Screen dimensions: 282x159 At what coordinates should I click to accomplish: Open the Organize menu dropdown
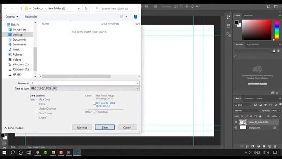12,17
